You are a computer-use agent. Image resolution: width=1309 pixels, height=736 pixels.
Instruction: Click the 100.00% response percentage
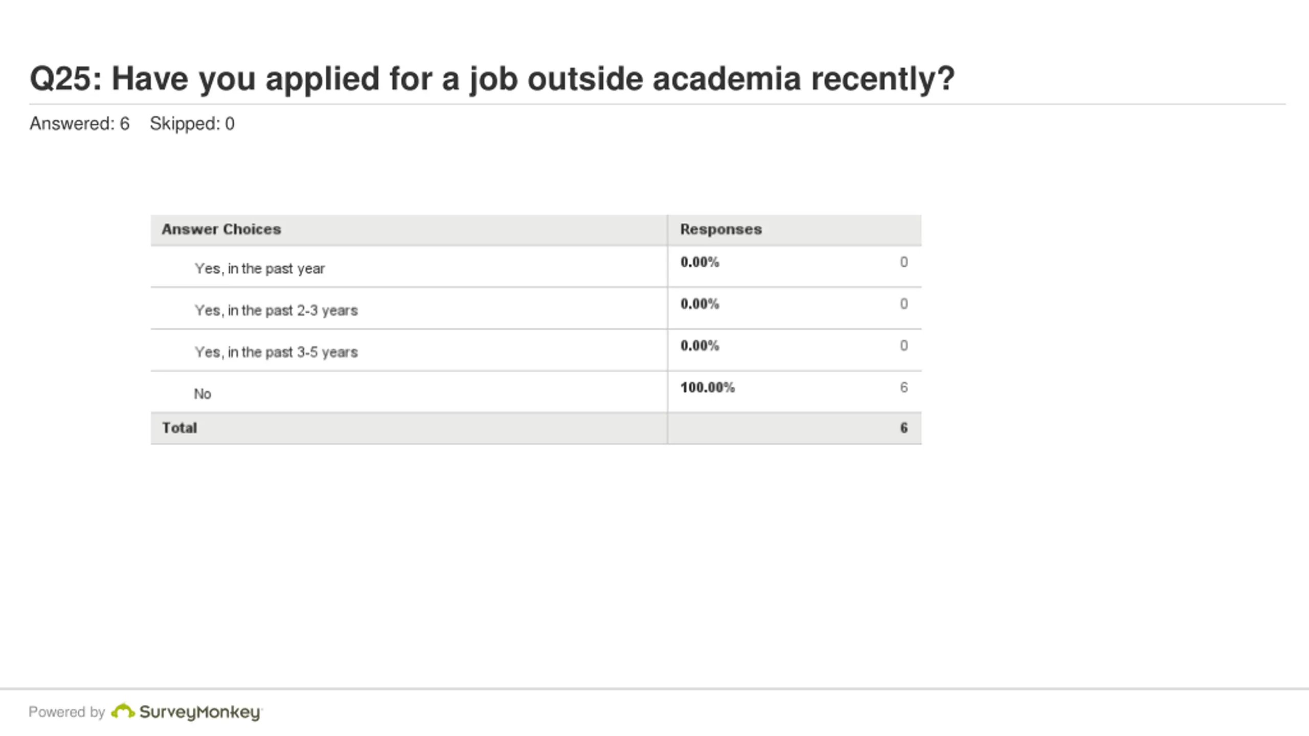point(707,387)
